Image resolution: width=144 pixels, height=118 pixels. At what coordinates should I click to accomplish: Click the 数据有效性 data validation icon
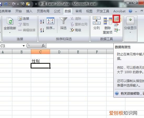coord(116,19)
